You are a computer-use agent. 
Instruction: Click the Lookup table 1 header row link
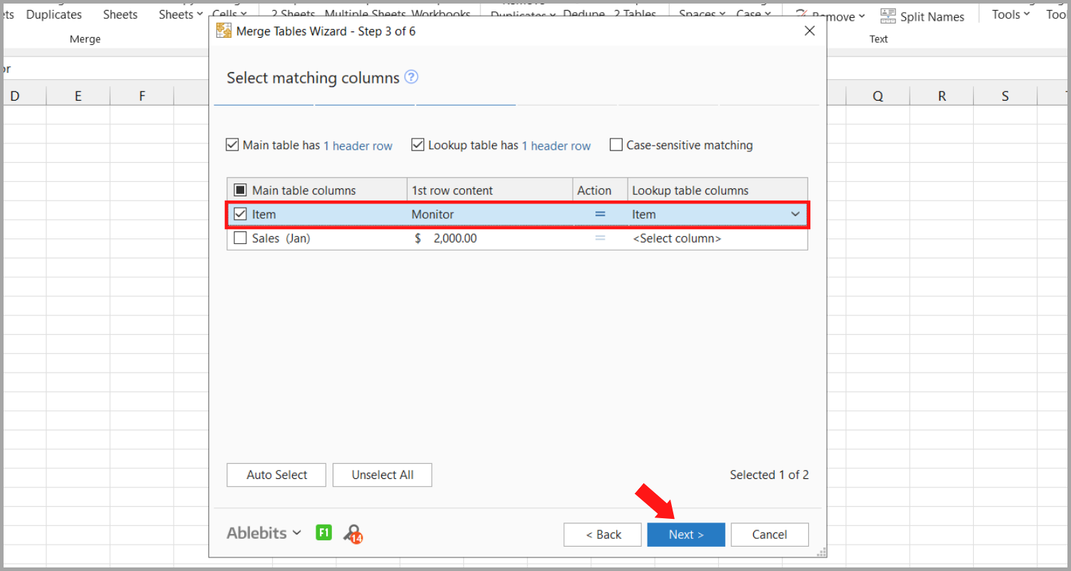(556, 146)
